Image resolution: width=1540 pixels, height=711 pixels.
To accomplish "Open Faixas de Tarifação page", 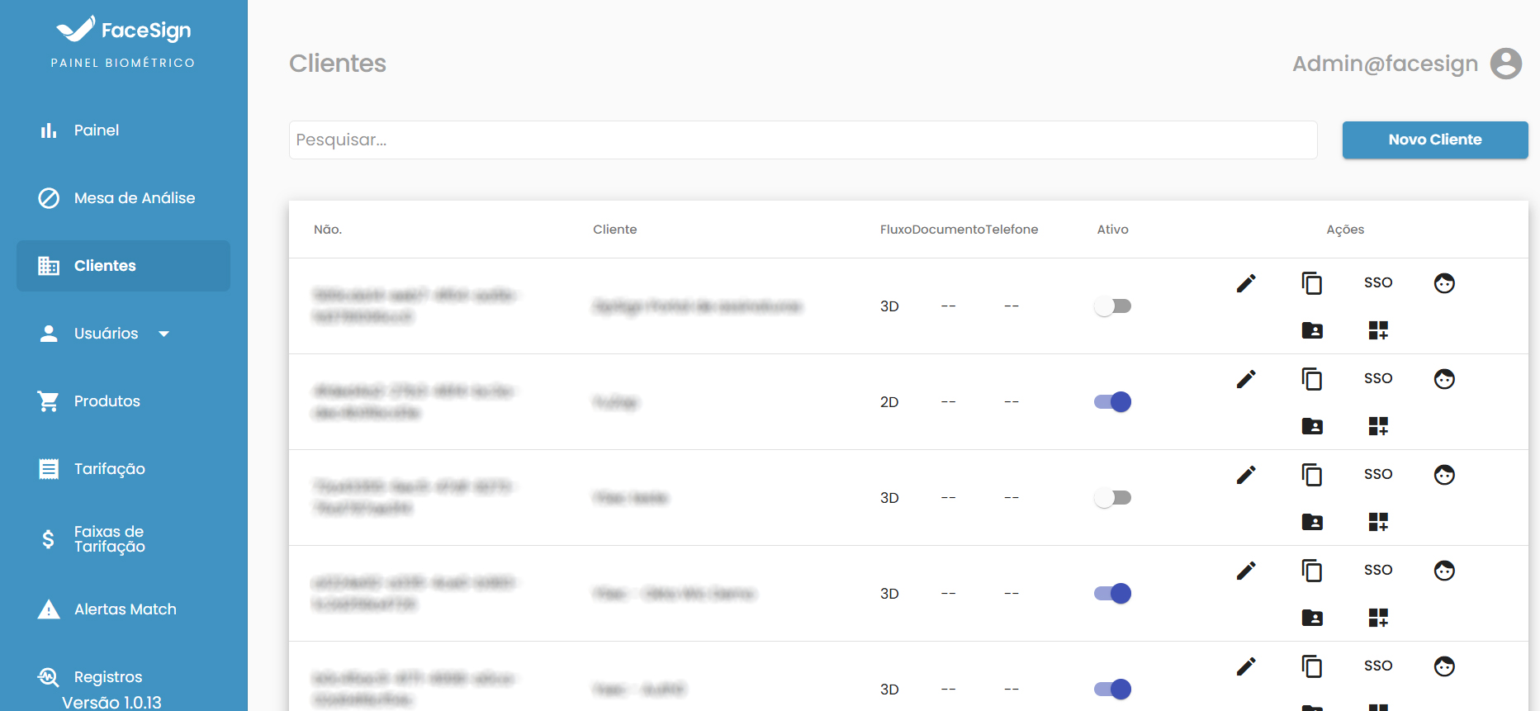I will 109,539.
